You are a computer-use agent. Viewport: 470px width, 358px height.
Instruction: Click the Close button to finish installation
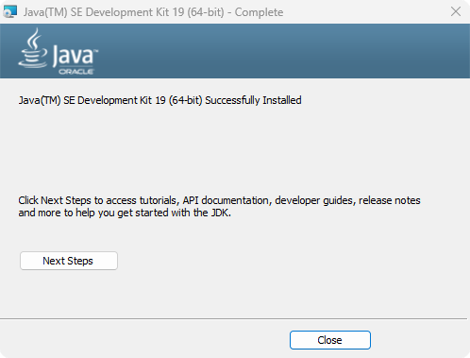click(330, 340)
